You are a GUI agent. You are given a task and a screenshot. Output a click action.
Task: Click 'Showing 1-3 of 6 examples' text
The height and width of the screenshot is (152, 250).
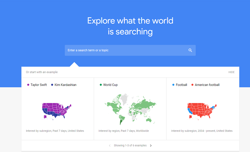[x=130, y=145]
